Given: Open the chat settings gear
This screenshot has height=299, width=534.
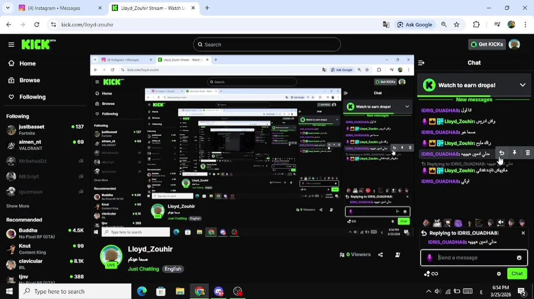Looking at the screenshot, I should [499, 274].
